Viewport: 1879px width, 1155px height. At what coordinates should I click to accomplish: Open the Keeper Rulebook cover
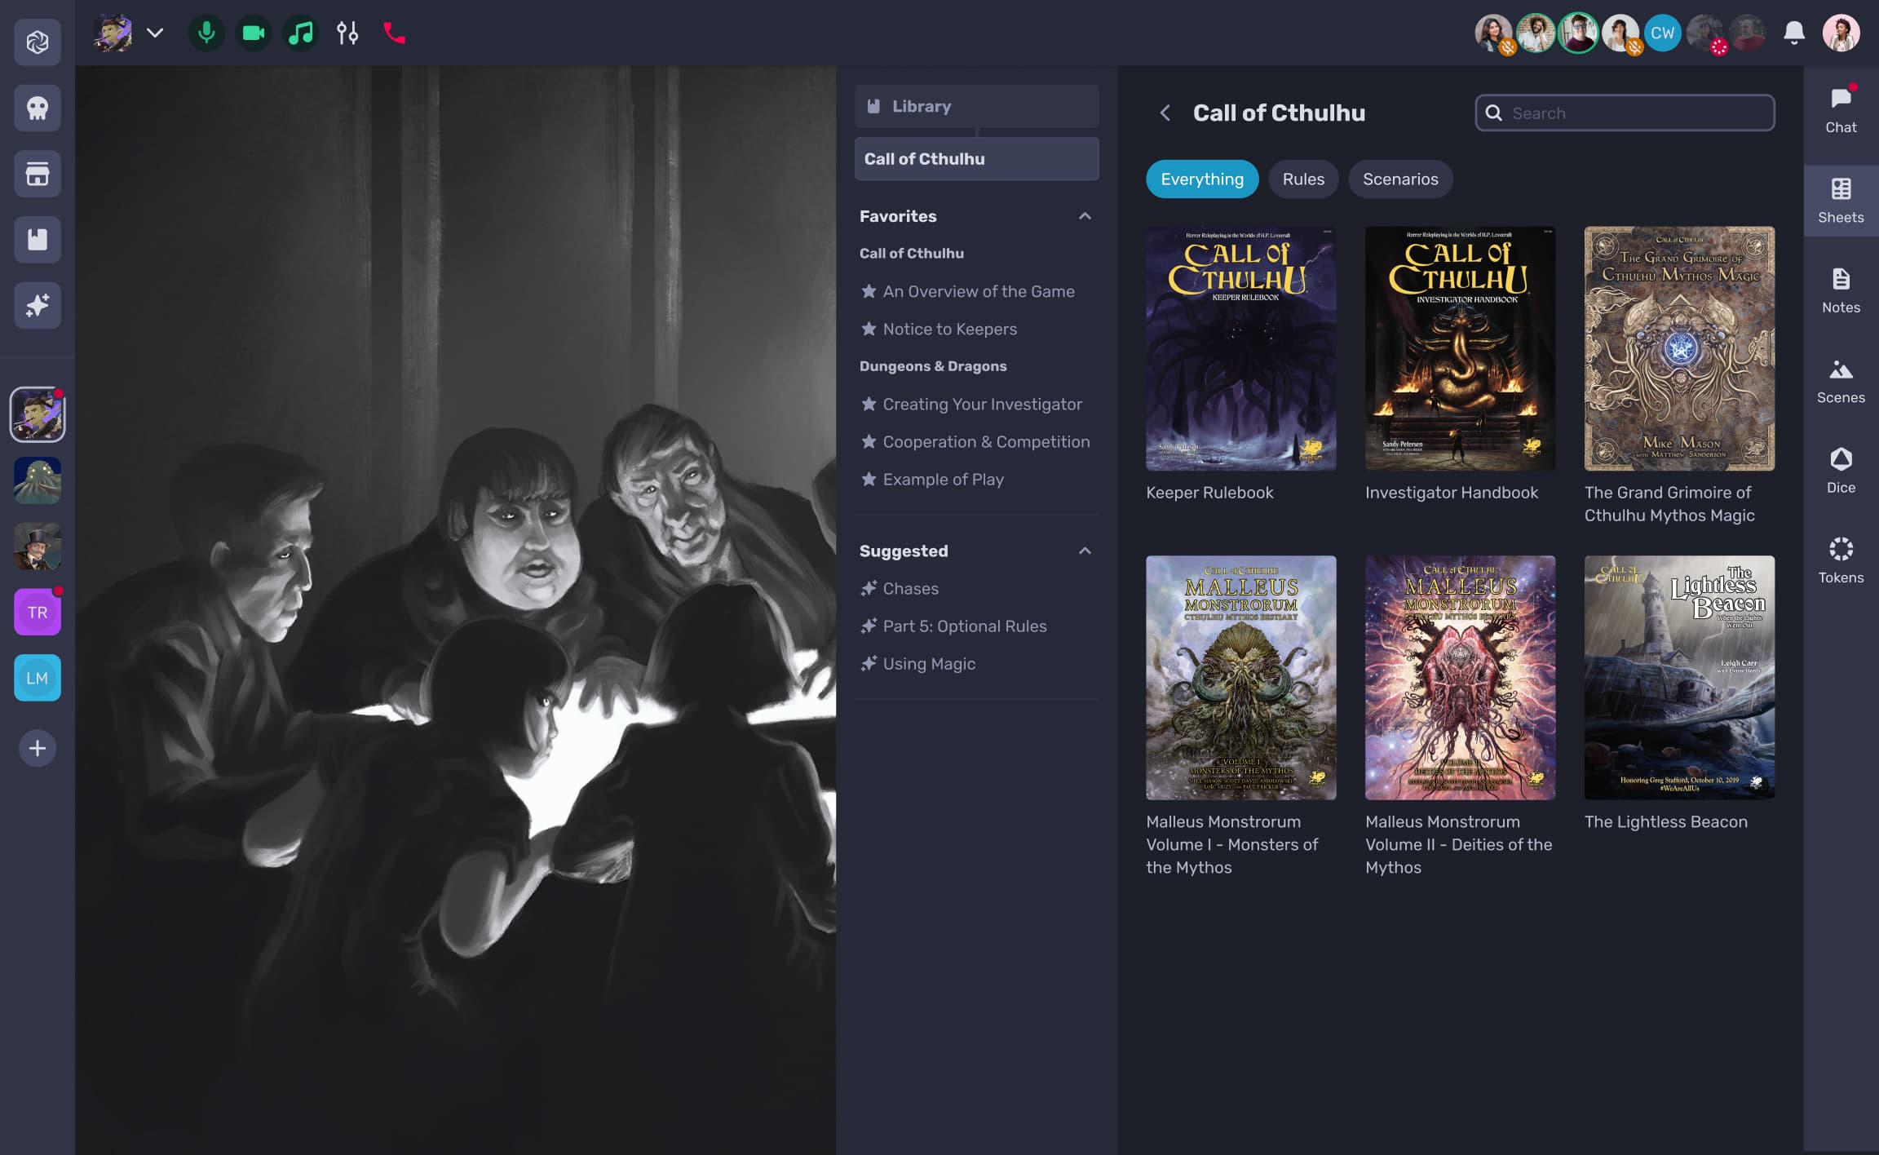coord(1240,348)
